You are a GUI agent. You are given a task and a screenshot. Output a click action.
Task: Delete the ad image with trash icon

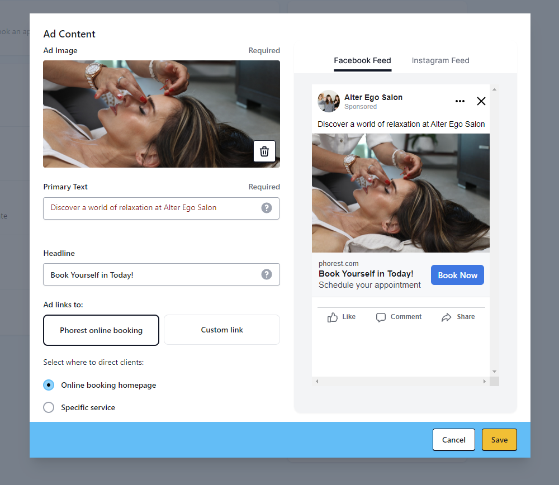click(x=264, y=151)
